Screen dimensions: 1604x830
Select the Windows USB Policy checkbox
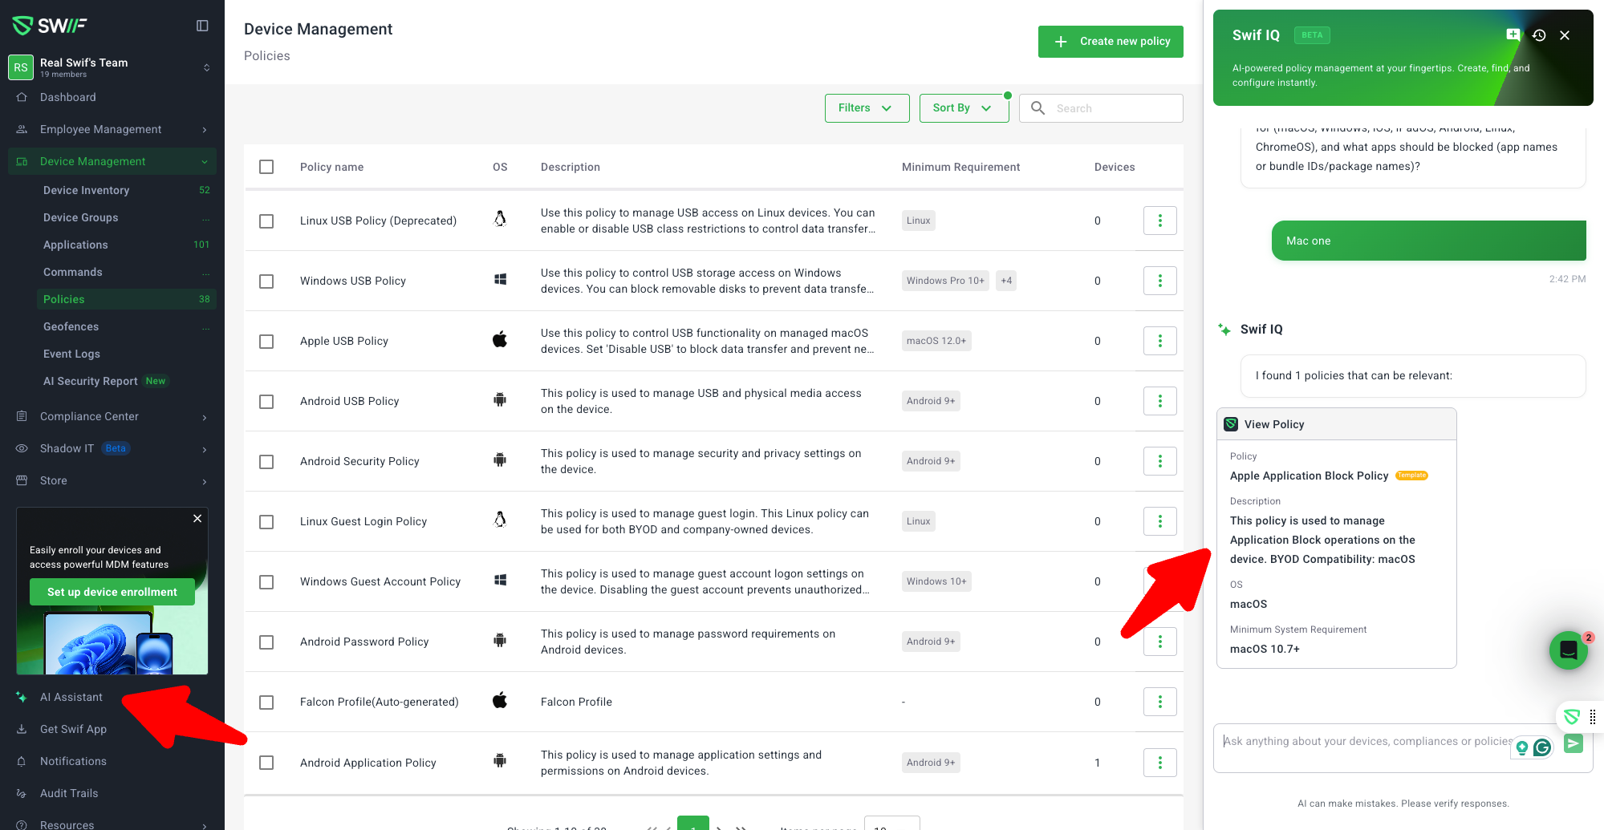click(x=266, y=281)
